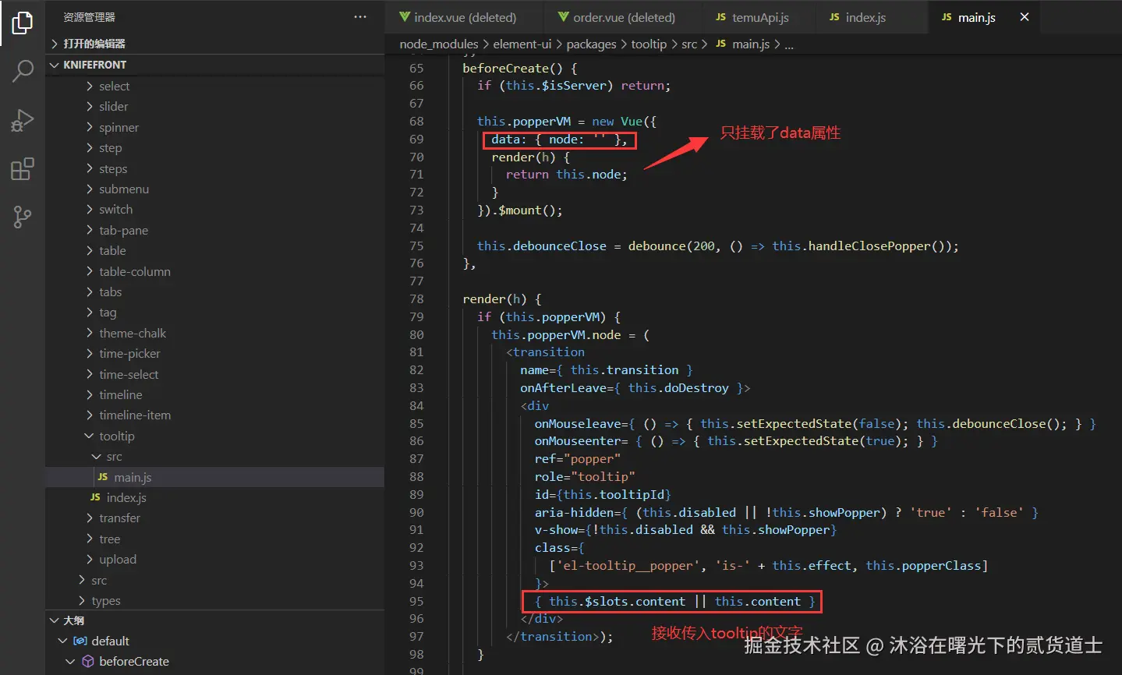
Task: Select the switch folder
Action: (214, 209)
